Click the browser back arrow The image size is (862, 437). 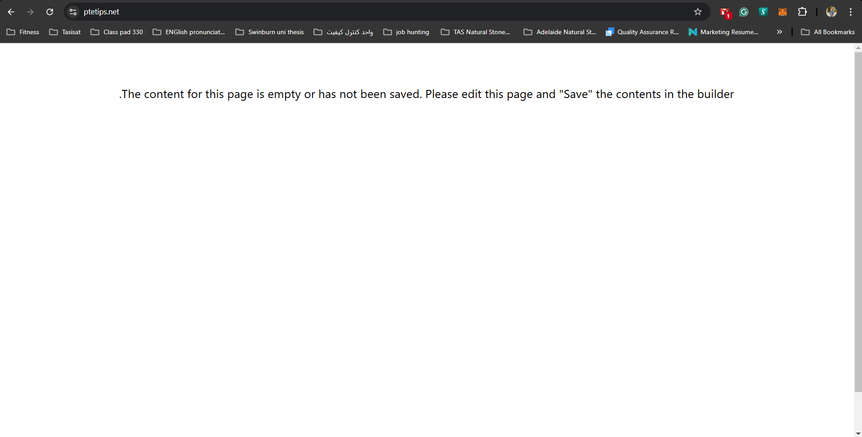[x=11, y=12]
